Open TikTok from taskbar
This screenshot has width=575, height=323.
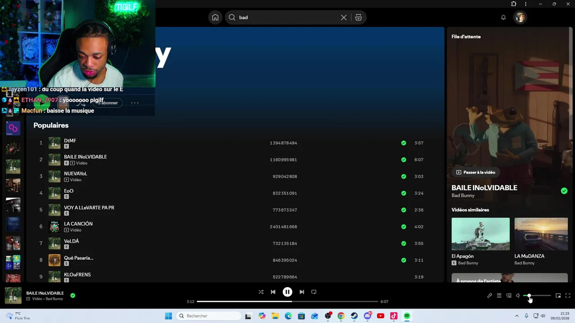[x=394, y=316]
